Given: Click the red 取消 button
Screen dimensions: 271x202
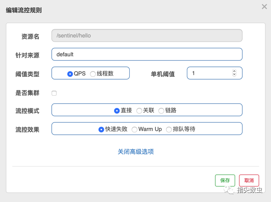Looking at the screenshot, I should [249, 180].
